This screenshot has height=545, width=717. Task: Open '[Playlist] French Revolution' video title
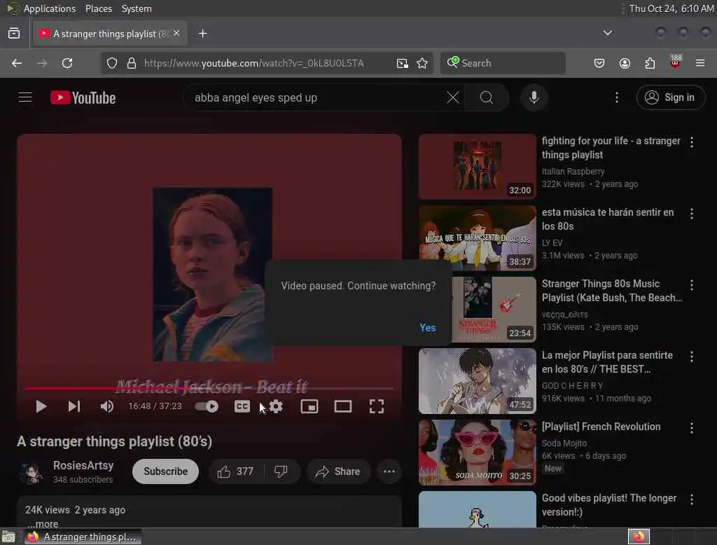point(601,427)
